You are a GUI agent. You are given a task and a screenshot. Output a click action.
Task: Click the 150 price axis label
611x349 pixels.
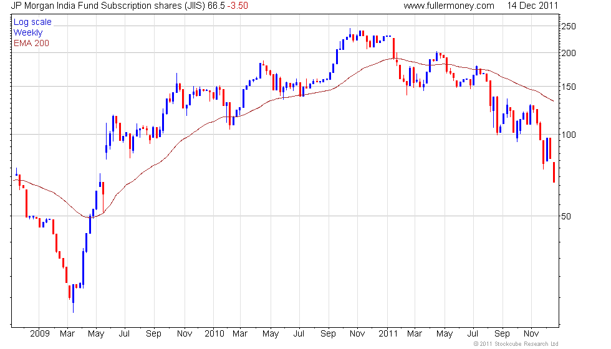[x=568, y=87]
